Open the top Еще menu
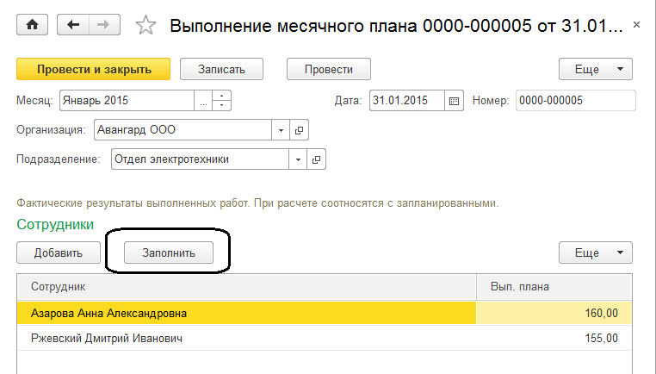Image resolution: width=656 pixels, height=374 pixels. click(596, 69)
